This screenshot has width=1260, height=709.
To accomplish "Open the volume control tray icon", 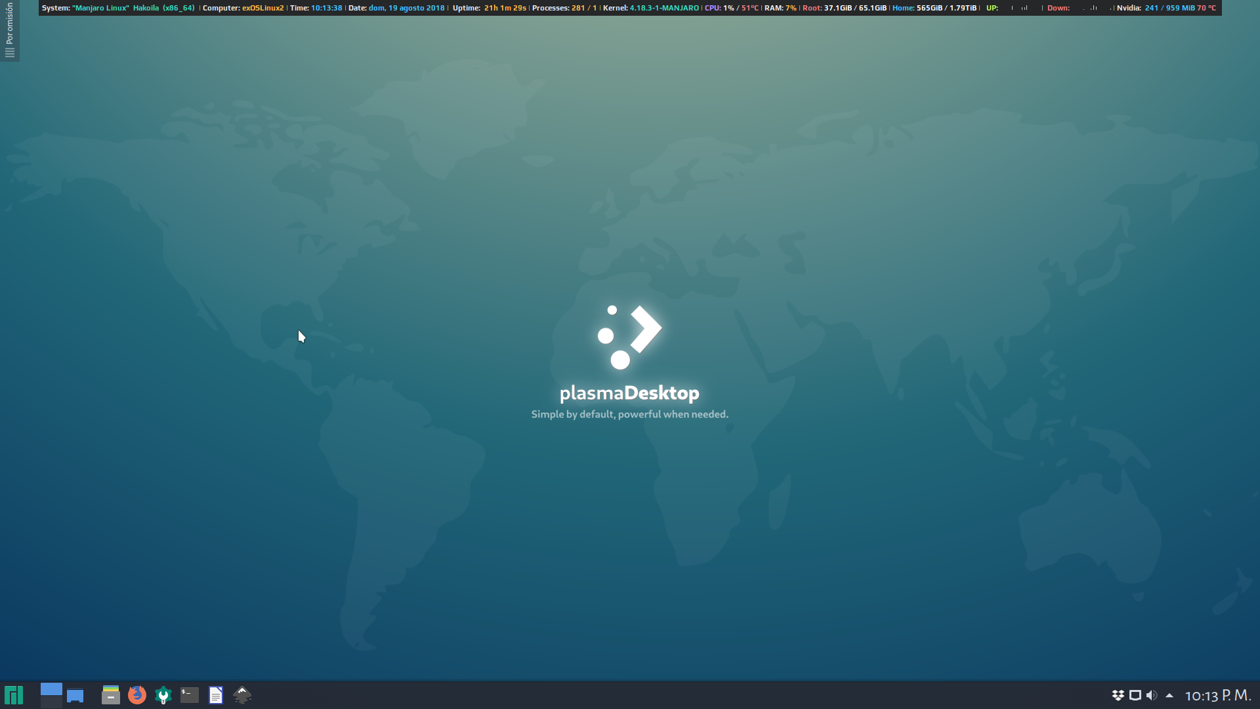I will pyautogui.click(x=1152, y=695).
